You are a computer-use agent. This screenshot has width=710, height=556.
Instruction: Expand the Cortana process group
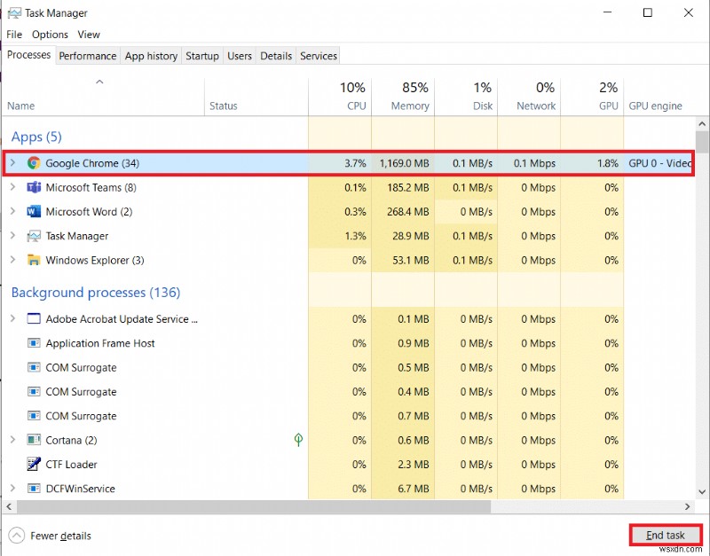pyautogui.click(x=13, y=440)
